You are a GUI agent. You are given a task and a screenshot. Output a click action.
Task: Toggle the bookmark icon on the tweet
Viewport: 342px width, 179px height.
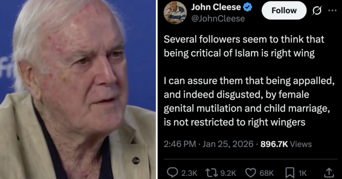tap(289, 173)
